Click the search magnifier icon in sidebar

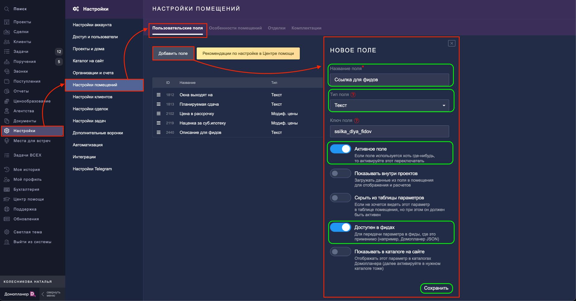click(x=7, y=9)
